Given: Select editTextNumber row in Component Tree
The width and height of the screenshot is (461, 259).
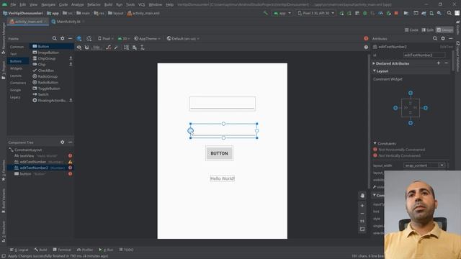Looking at the screenshot, I should [x=40, y=162].
